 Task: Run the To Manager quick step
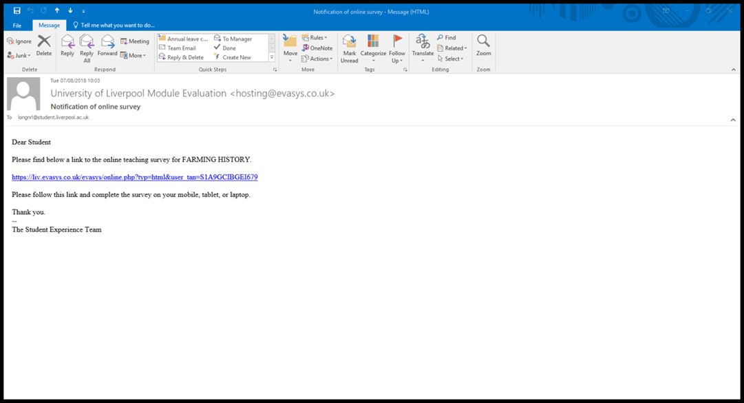coord(233,39)
